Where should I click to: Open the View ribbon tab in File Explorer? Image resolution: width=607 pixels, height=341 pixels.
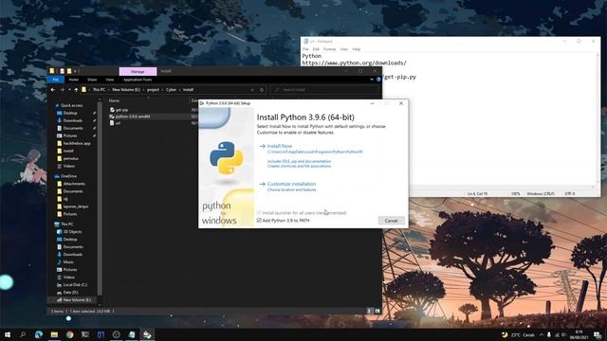pyautogui.click(x=110, y=80)
